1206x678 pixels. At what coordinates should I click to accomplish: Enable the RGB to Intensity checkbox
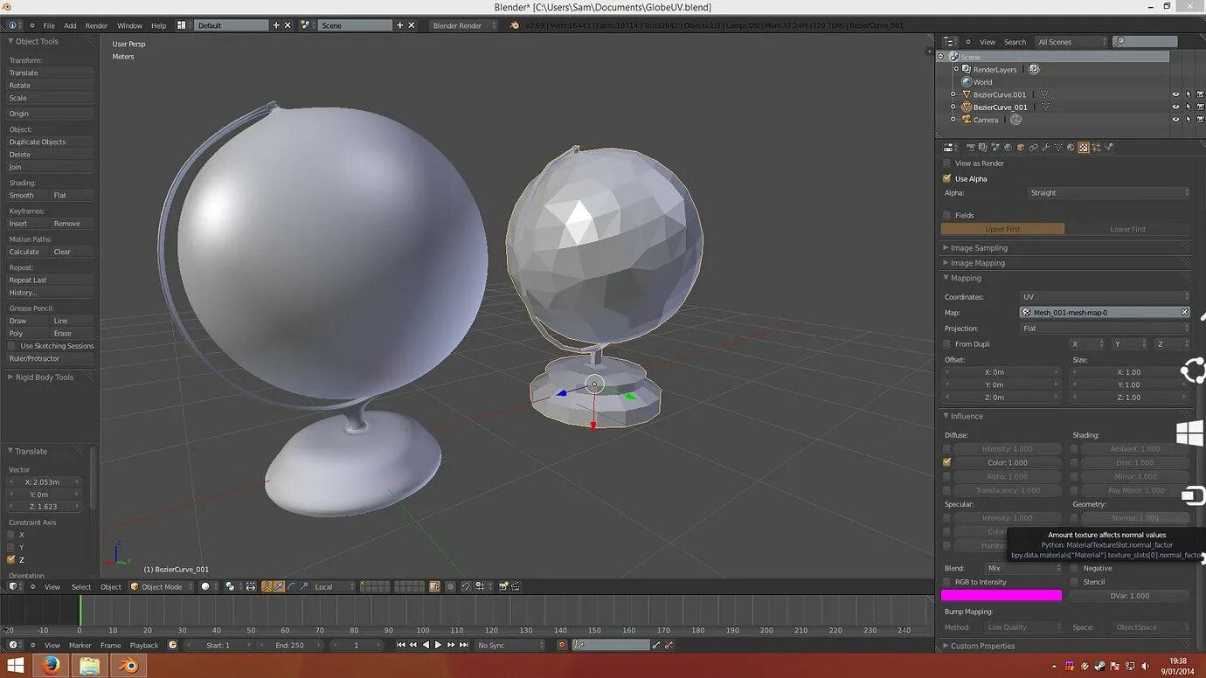click(x=946, y=581)
